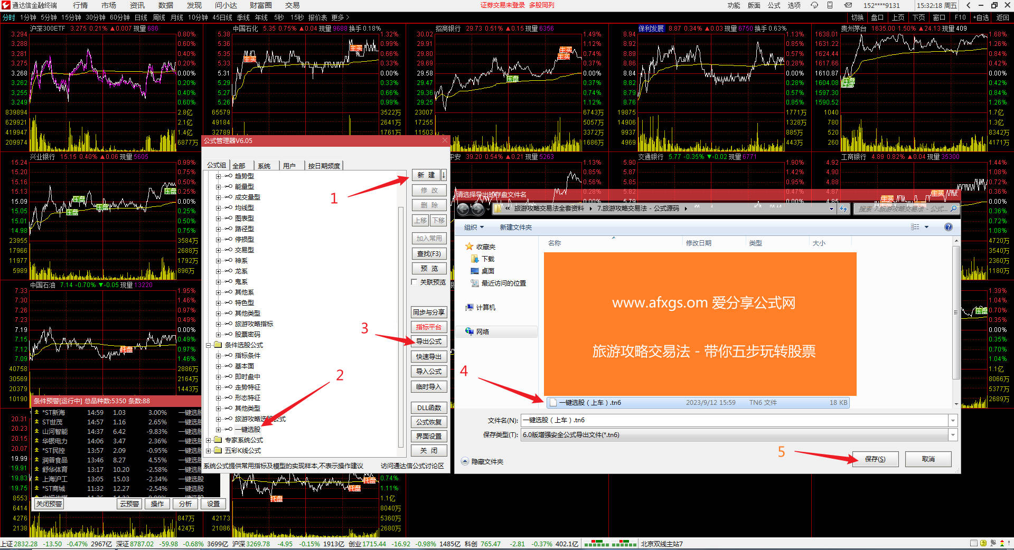
Task: Collapse the 条件选股公式 tree folder
Action: click(x=209, y=345)
